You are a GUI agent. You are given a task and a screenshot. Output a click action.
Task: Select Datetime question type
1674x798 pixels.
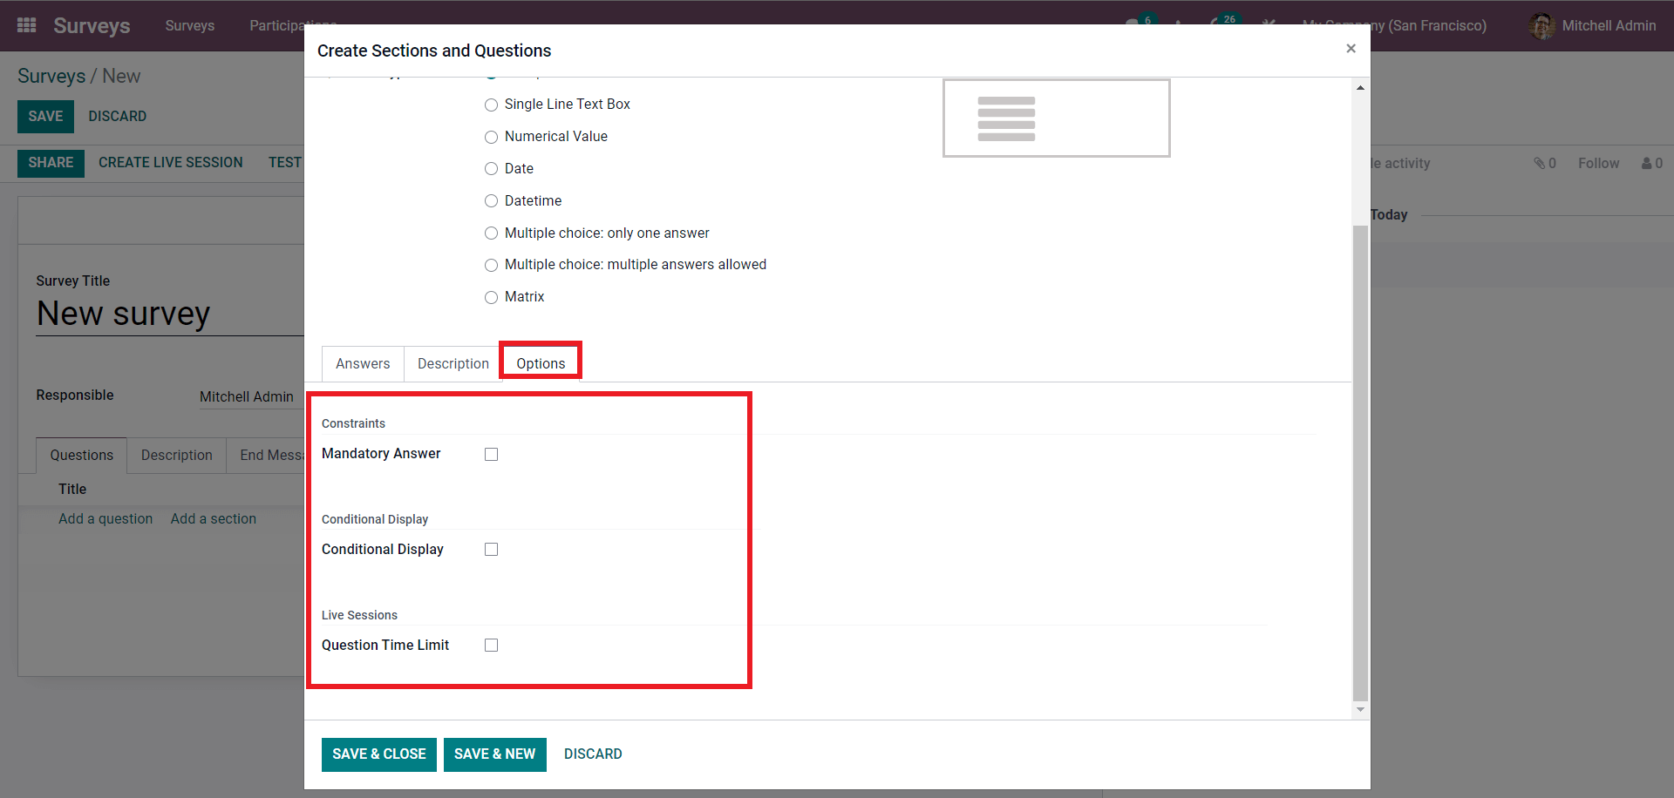click(492, 201)
